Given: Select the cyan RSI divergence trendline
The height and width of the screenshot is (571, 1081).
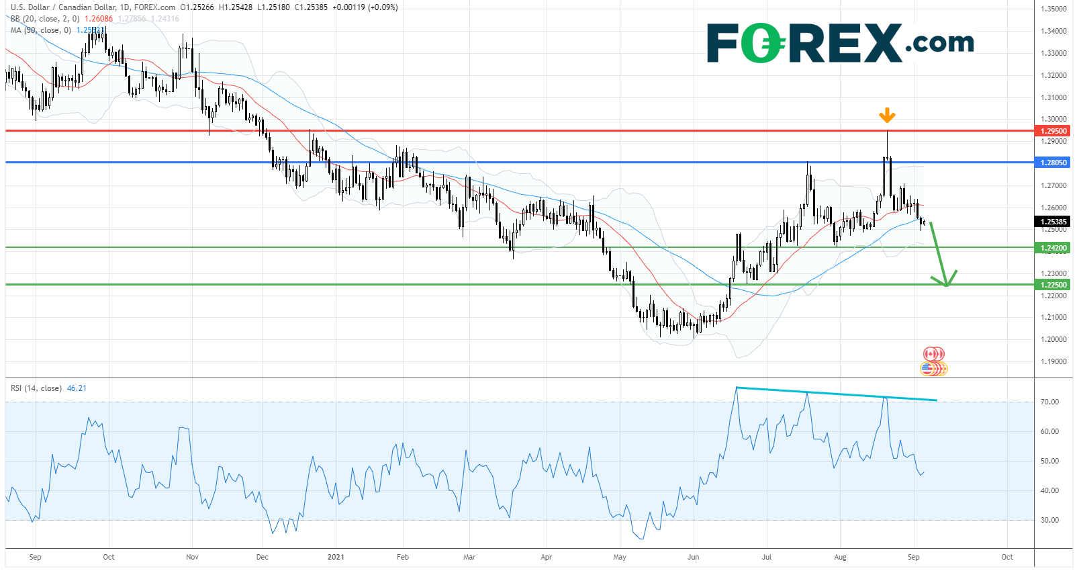Looking at the screenshot, I should tap(839, 394).
